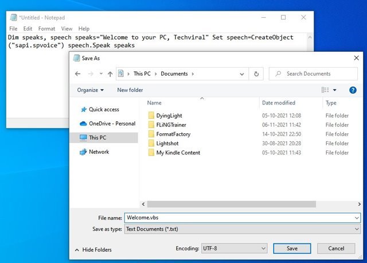Select the My Kindle Content folder
The image size is (367, 263).
(x=178, y=153)
